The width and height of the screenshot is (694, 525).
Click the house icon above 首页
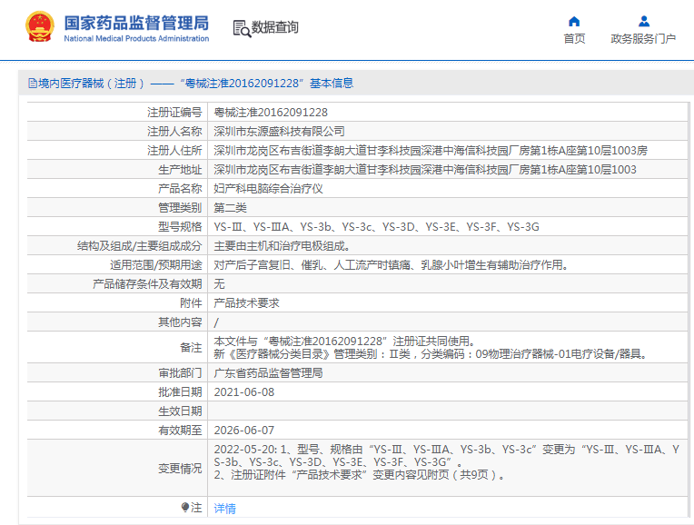[x=574, y=21]
